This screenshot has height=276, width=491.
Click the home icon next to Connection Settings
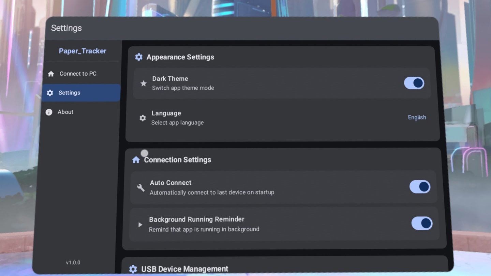(x=136, y=160)
